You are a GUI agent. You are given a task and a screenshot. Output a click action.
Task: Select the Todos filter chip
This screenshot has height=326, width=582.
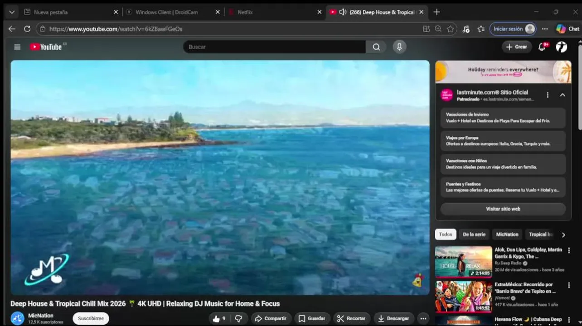(x=445, y=235)
